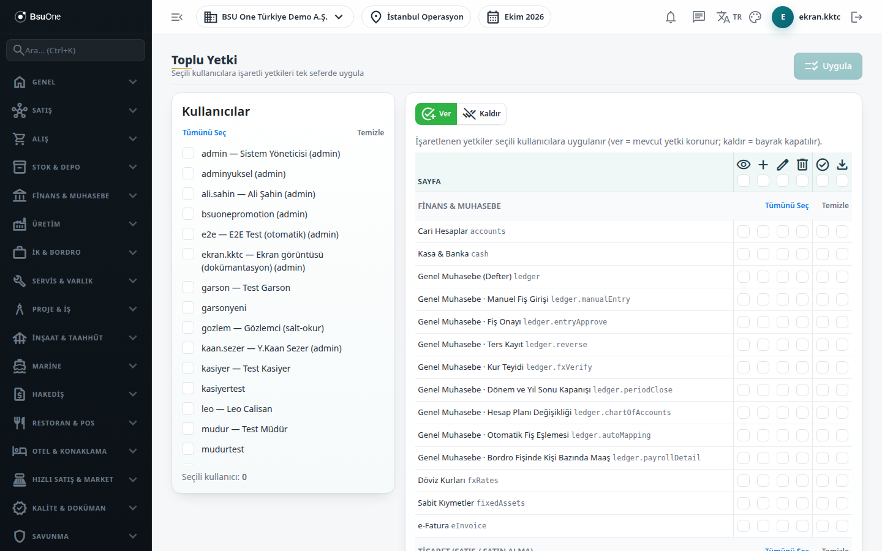Click the Uygula apply button
The height and width of the screenshot is (551, 882).
[828, 66]
